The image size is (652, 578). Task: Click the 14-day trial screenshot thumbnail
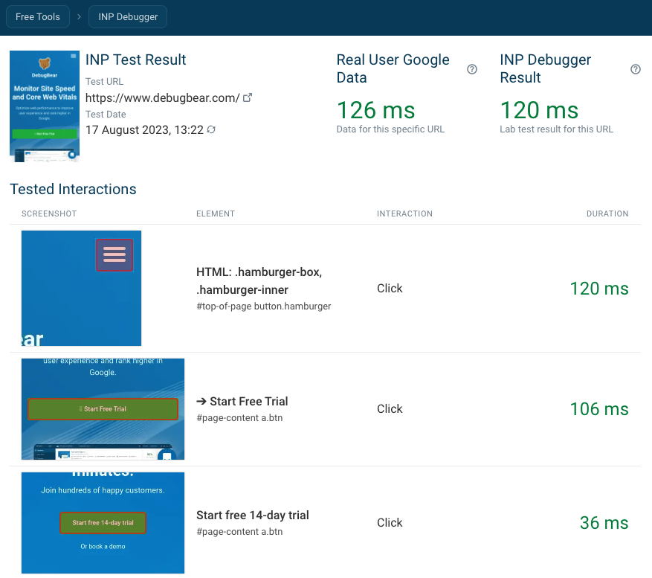point(103,522)
